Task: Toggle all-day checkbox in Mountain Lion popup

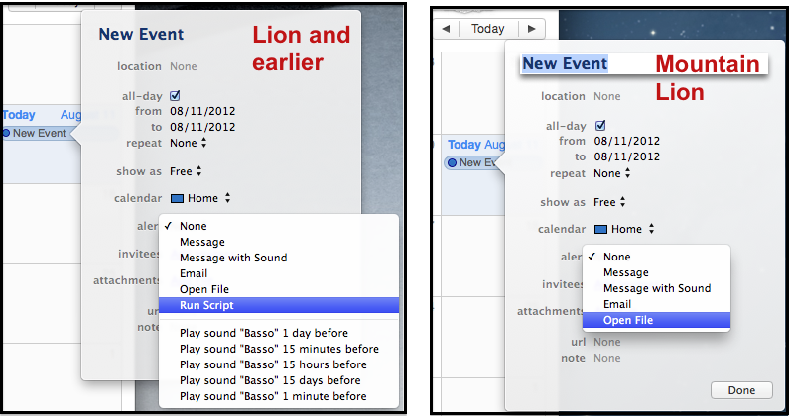Action: 600,125
